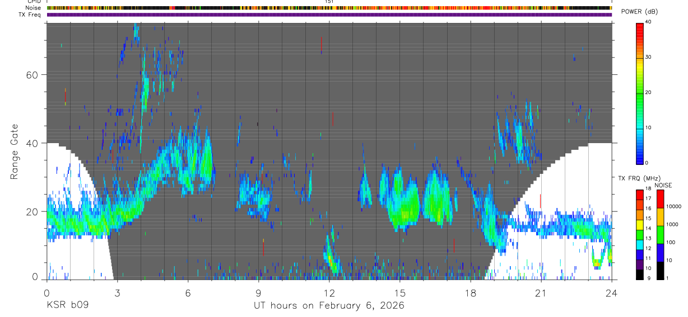
Task: Click the time axis tick label "6"
Action: 188,292
